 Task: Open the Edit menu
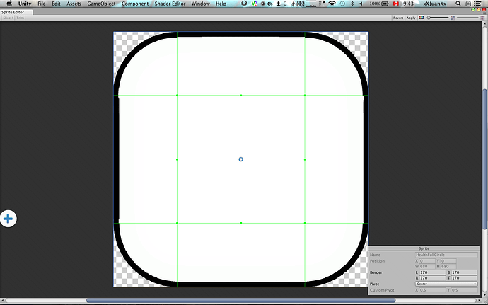click(x=56, y=4)
